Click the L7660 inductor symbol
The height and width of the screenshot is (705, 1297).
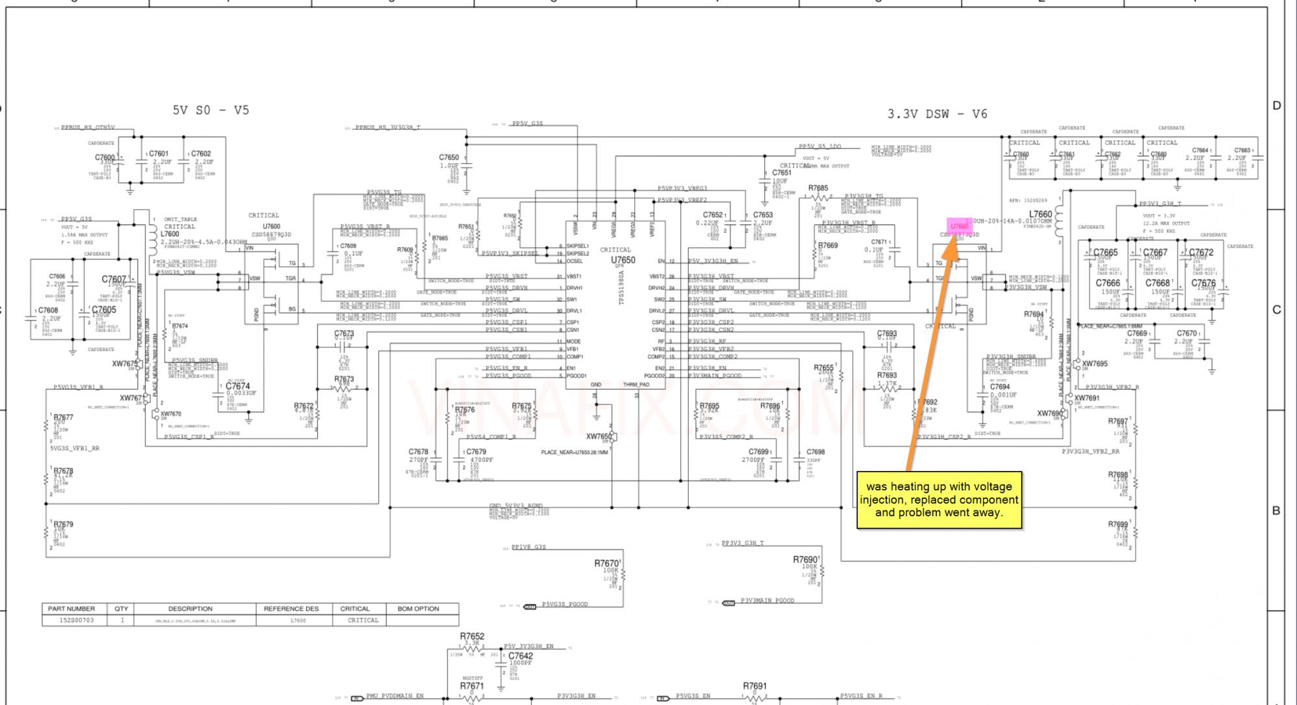(x=1060, y=219)
